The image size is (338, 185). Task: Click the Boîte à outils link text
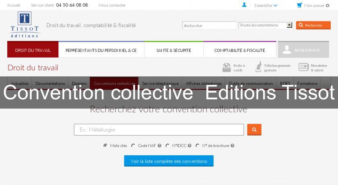239,68
